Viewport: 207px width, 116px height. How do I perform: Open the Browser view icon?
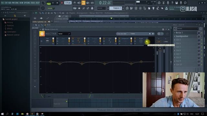click(145, 8)
